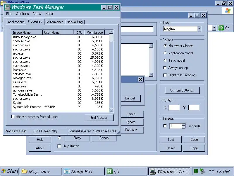Click the Position Y input field

click(x=194, y=108)
